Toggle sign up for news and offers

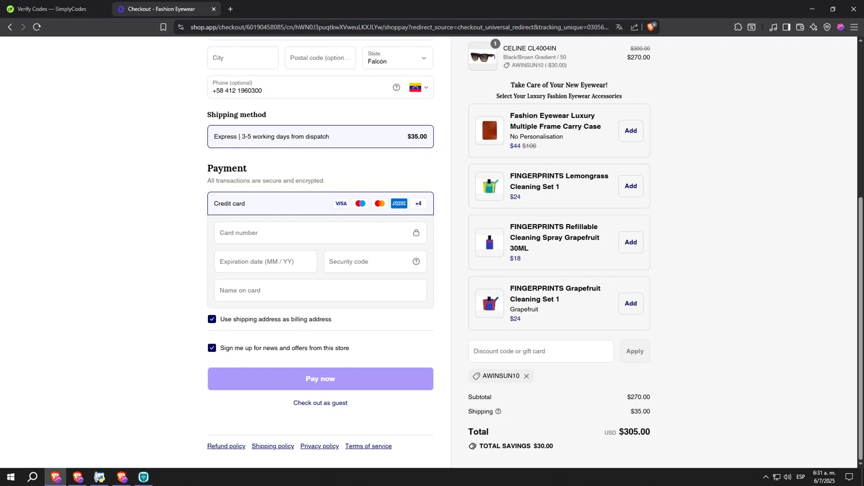click(212, 348)
